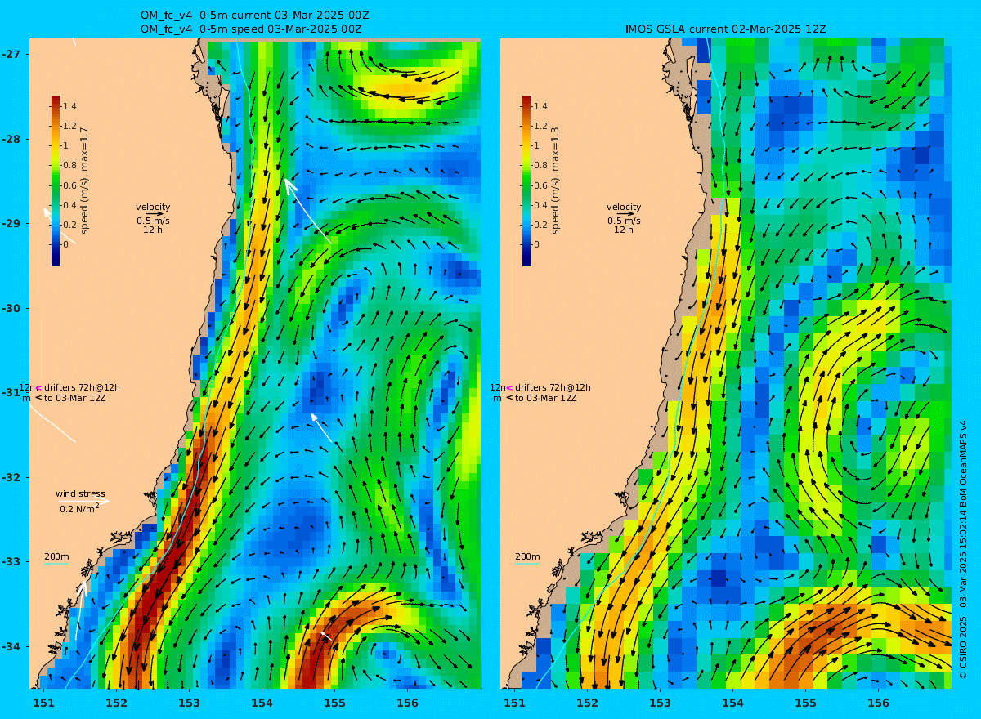Click longitude 155 under left map

(334, 703)
